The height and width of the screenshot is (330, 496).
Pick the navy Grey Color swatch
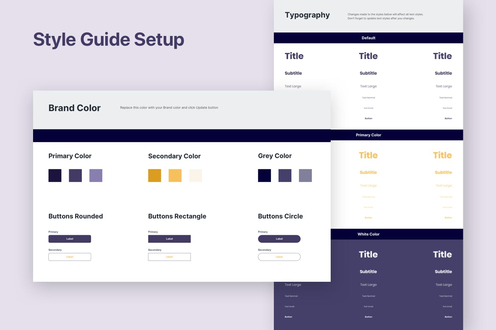264,176
